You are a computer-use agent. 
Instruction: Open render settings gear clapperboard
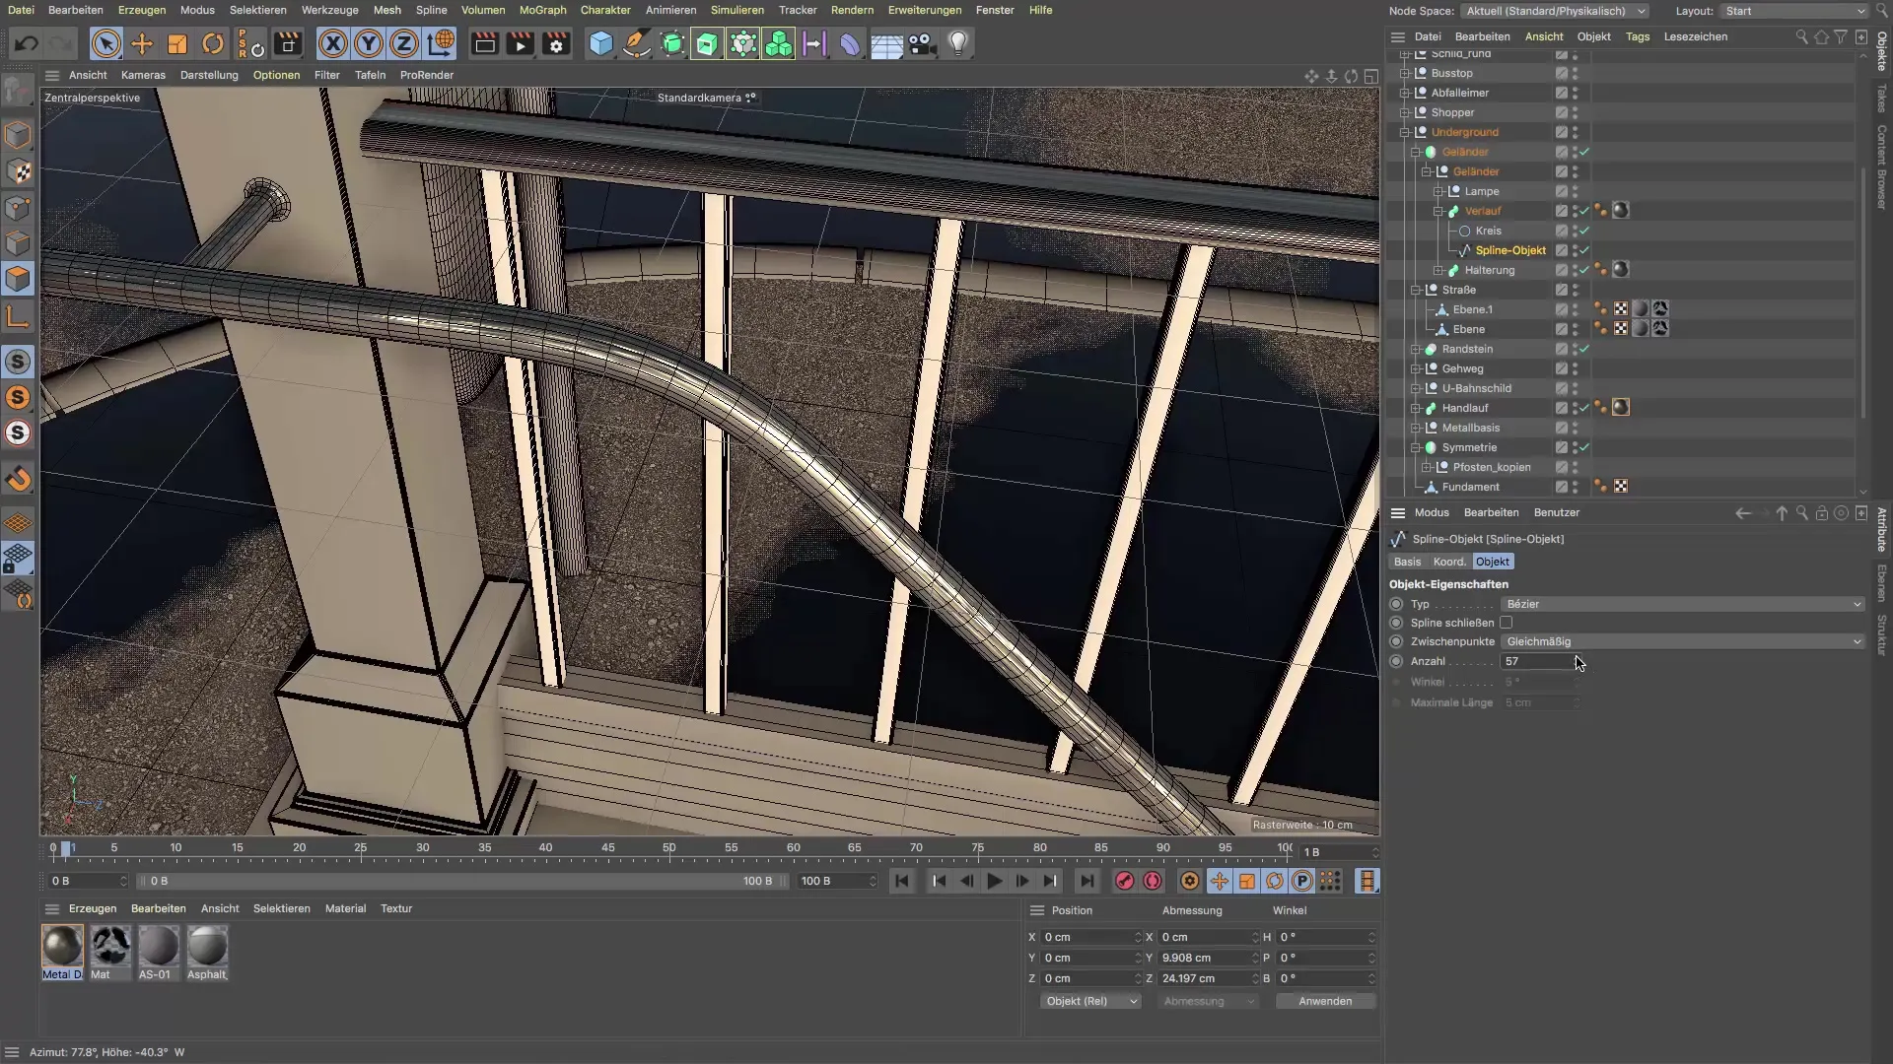(557, 44)
